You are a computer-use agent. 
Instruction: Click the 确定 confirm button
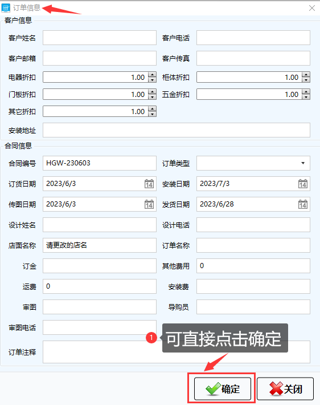pyautogui.click(x=223, y=388)
